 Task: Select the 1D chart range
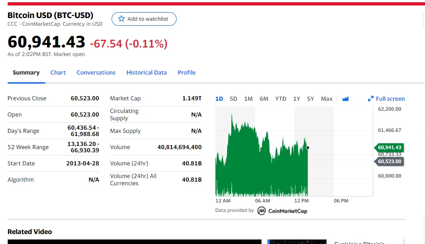point(219,99)
